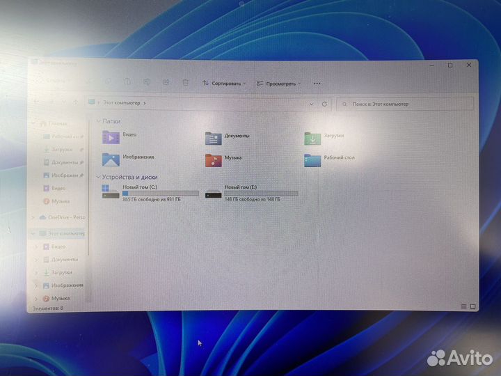Expand Музыка under Этот компьютер in the sidebar
Image resolution: width=501 pixels, height=376 pixels.
point(36,298)
